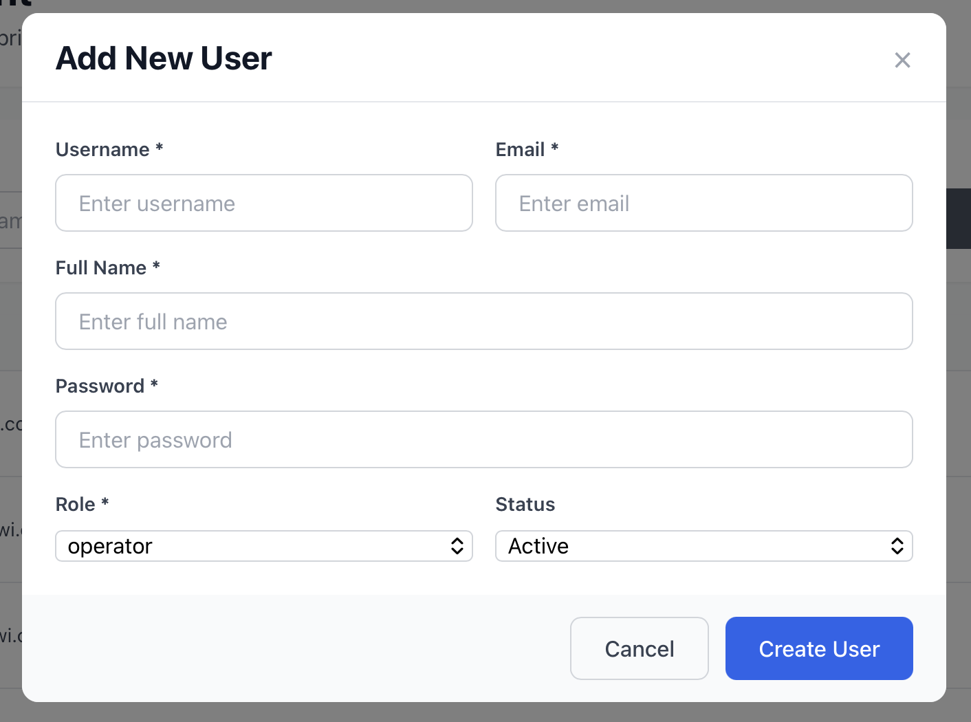Expand the Status dropdown showing Active
The height and width of the screenshot is (722, 971).
click(x=695, y=546)
